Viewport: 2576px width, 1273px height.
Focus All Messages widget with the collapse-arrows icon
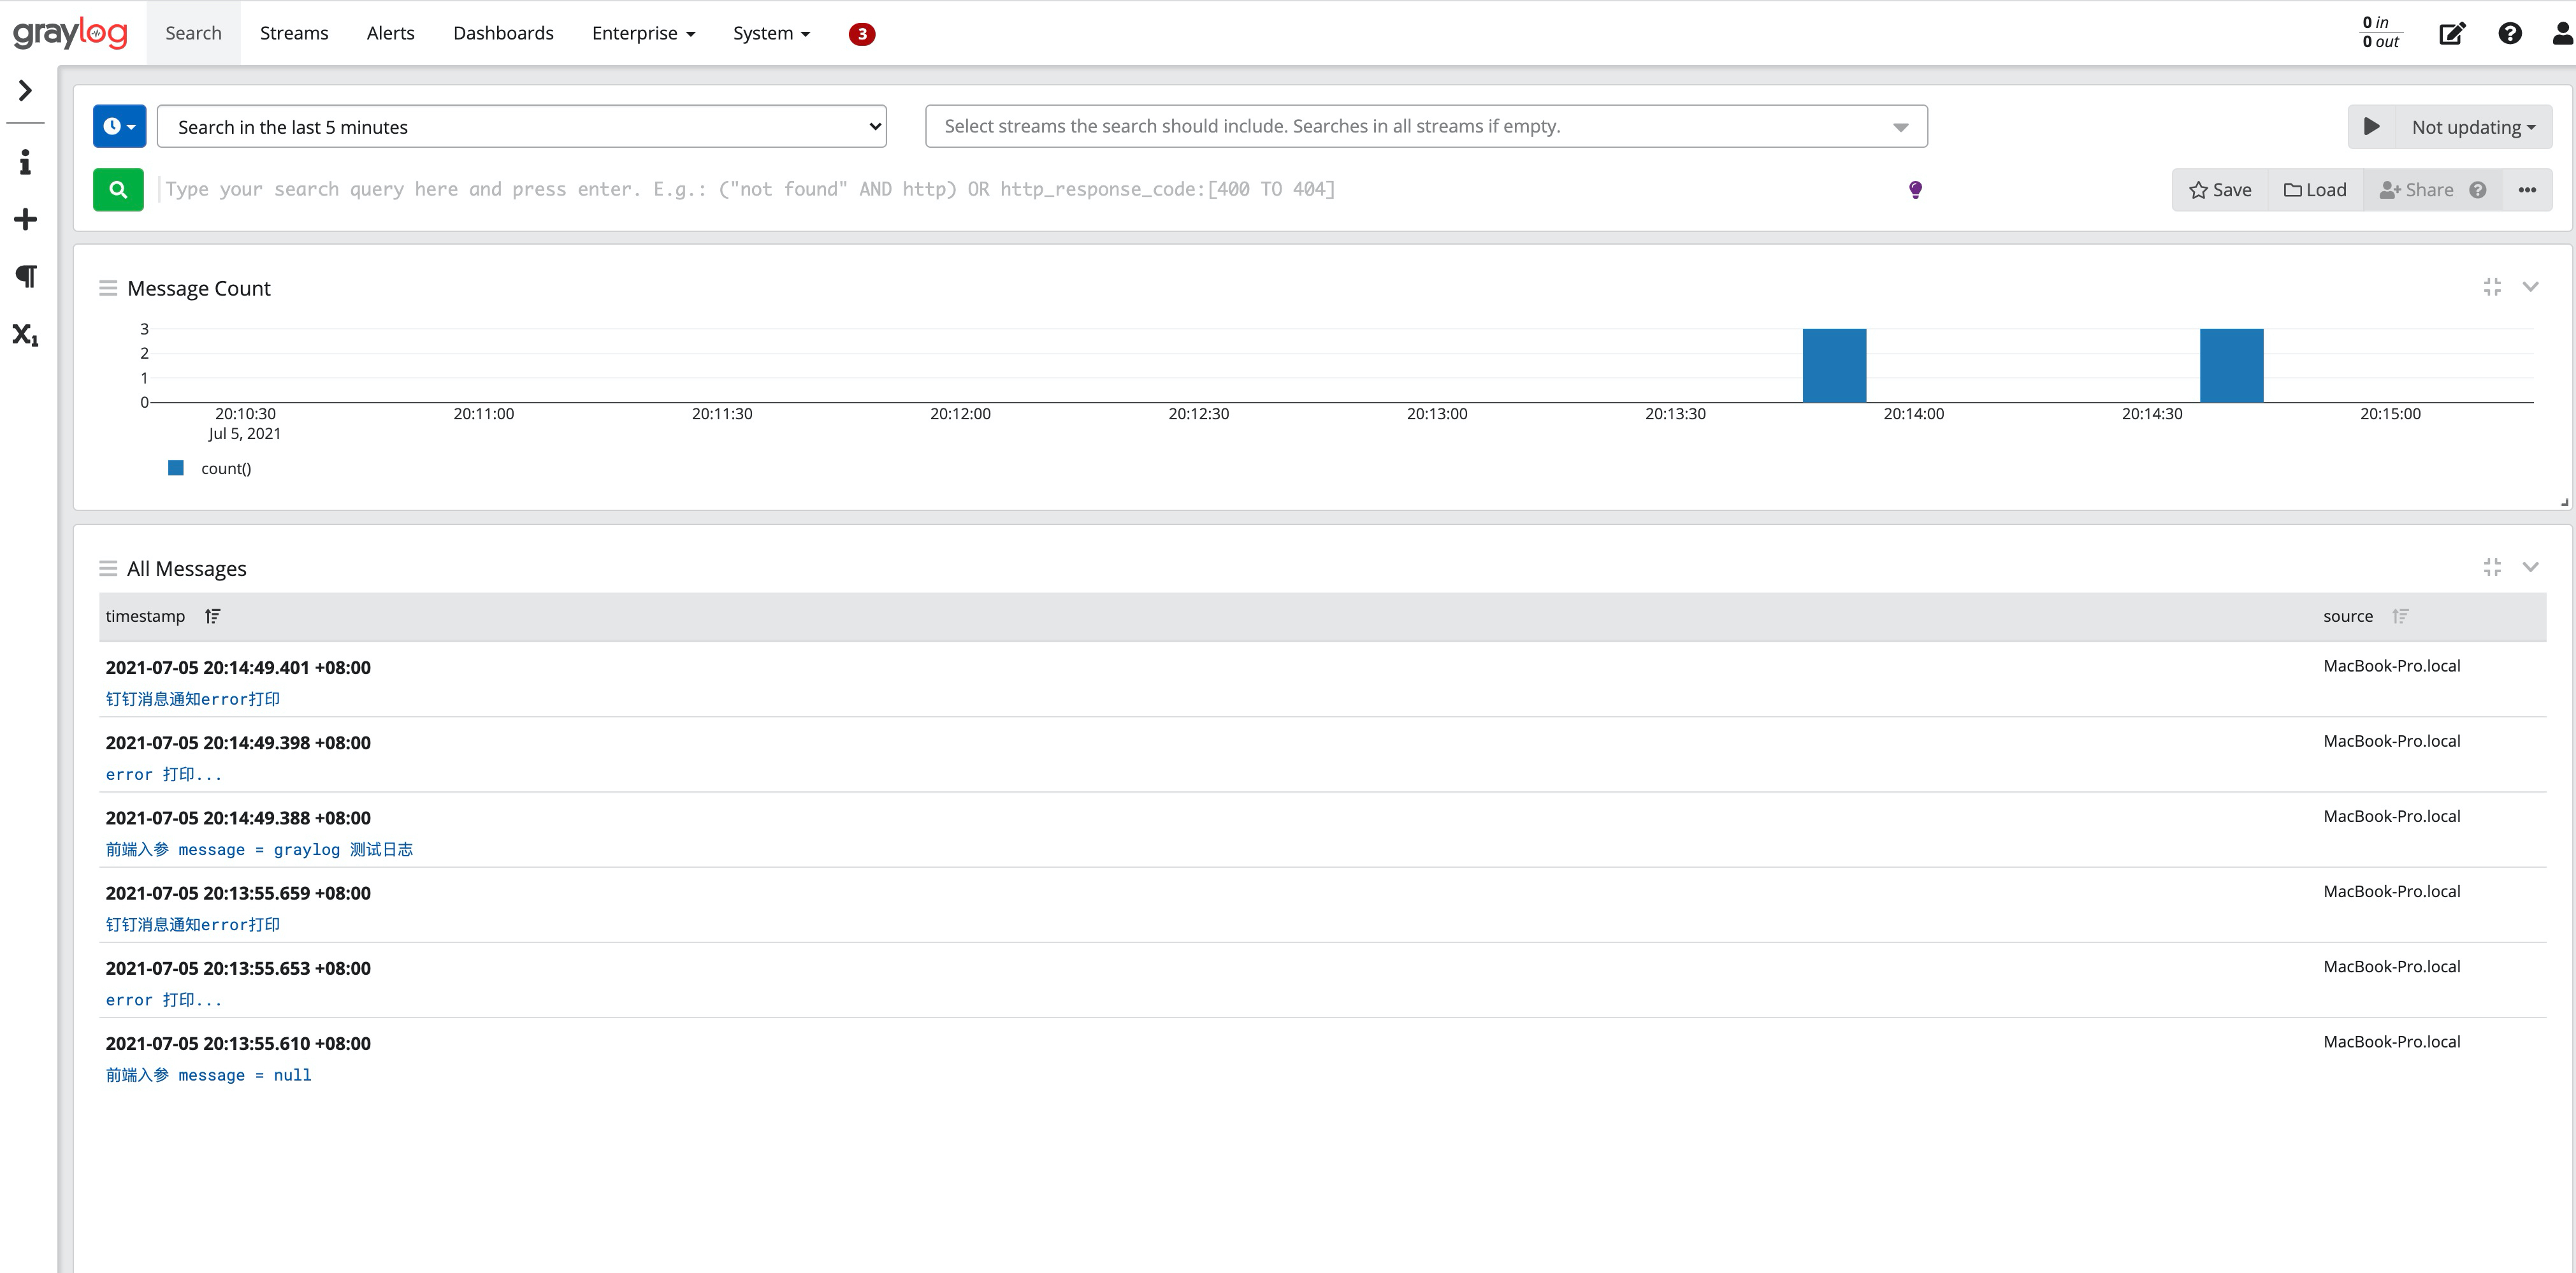(2492, 567)
